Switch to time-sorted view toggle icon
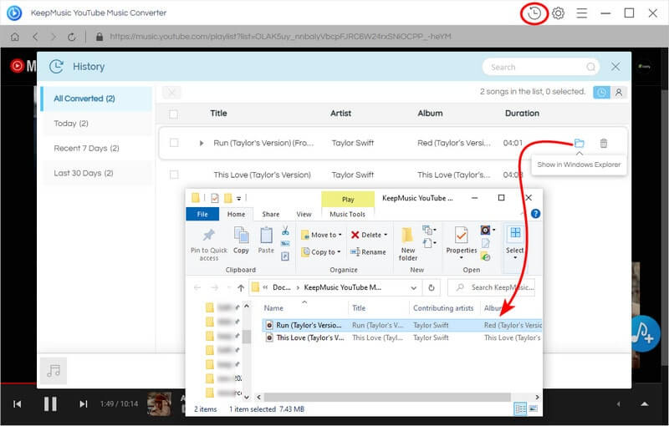 pyautogui.click(x=601, y=92)
